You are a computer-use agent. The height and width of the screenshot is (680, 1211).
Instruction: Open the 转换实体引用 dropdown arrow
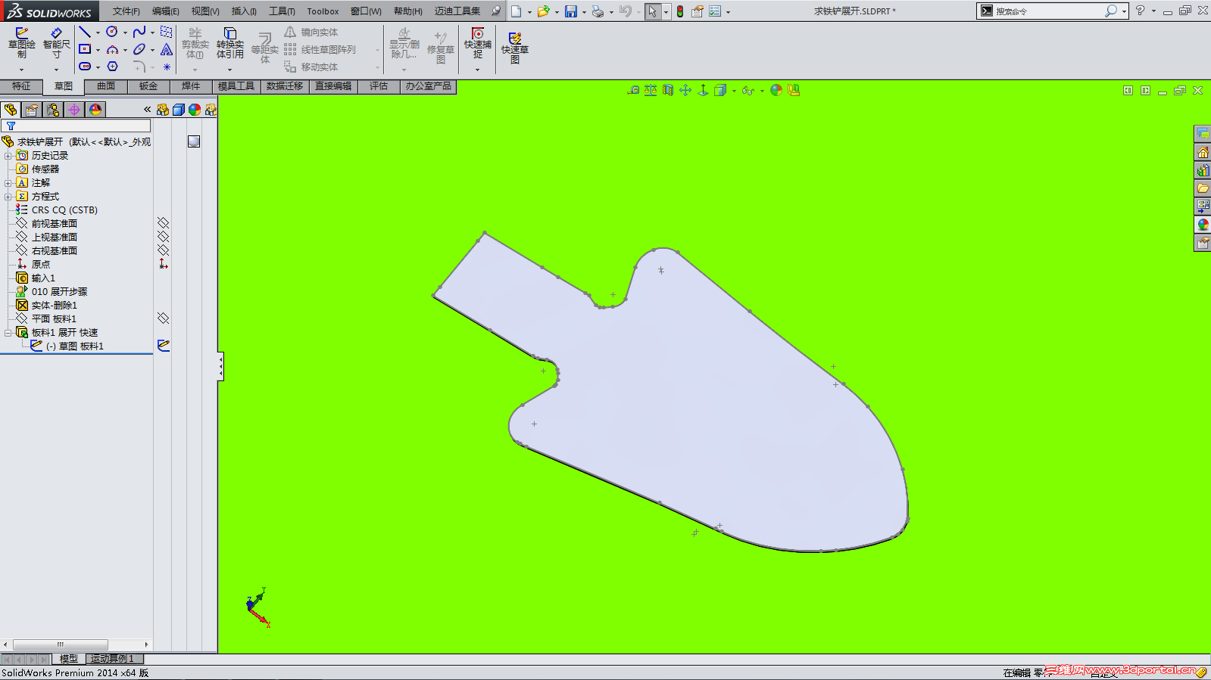[x=230, y=70]
